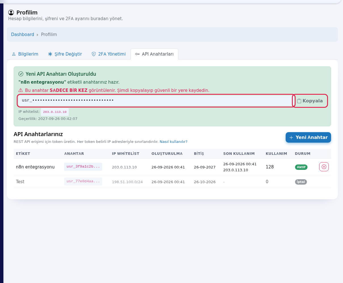Click the red warning triangle icon
The height and width of the screenshot is (283, 343).
[x=21, y=90]
